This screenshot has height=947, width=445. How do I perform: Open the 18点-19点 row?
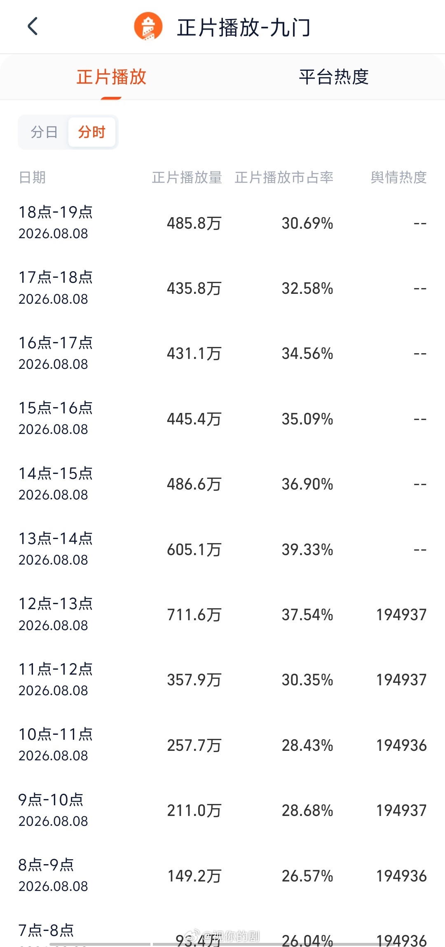point(222,223)
